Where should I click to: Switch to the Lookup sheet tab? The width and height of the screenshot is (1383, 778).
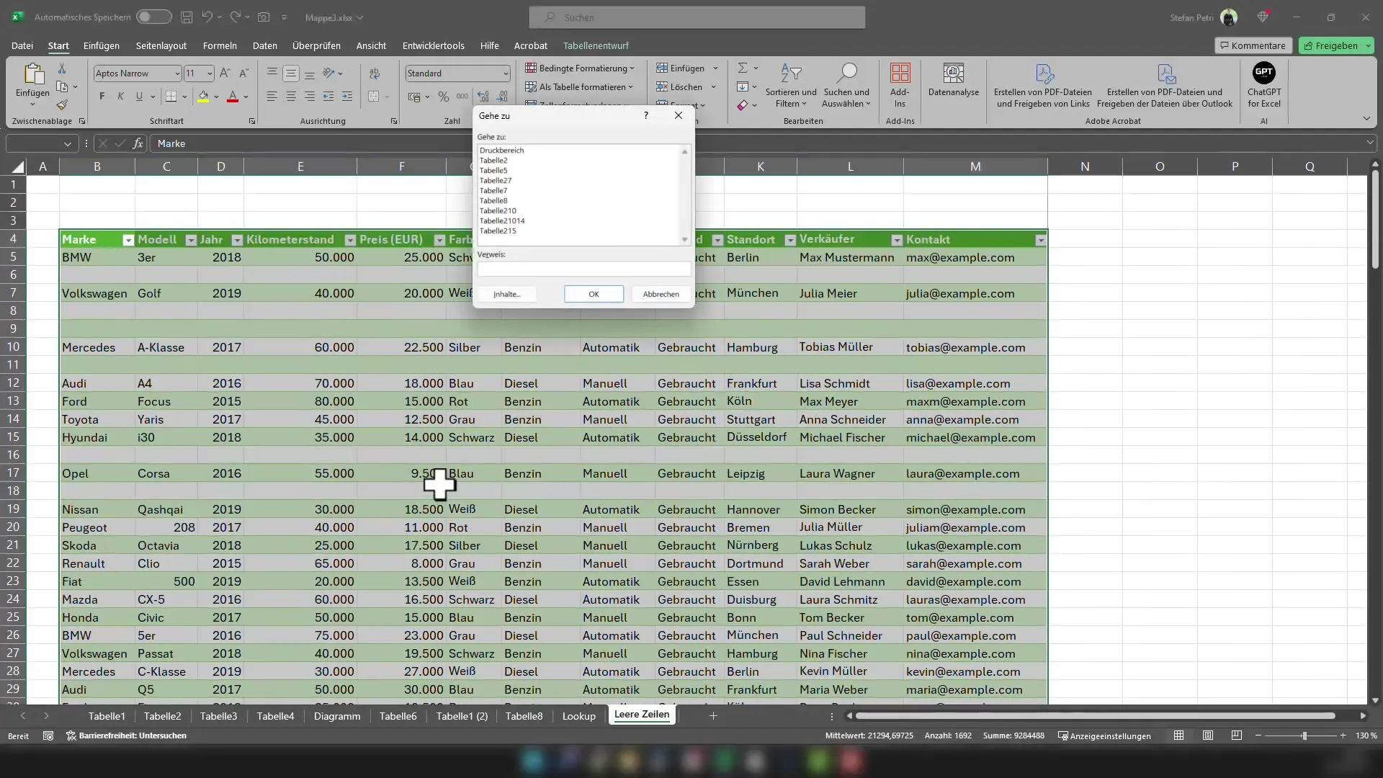(x=578, y=716)
